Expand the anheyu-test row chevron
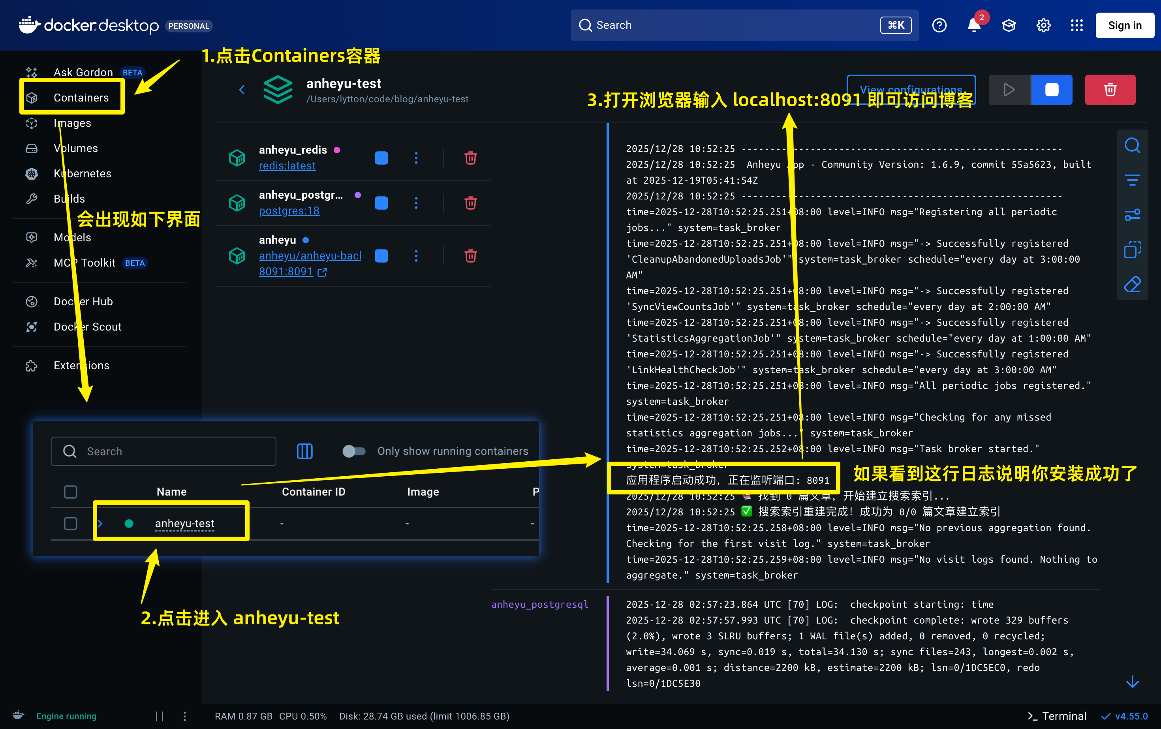1161x729 pixels. 100,523
